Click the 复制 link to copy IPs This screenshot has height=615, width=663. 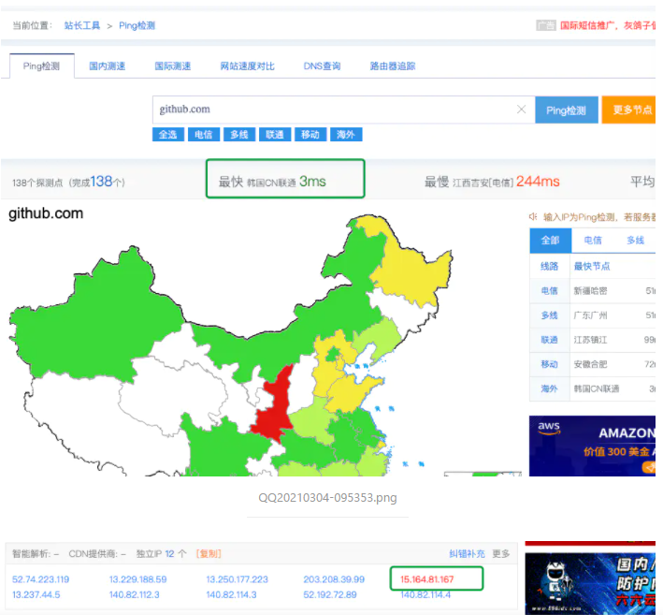(x=209, y=553)
